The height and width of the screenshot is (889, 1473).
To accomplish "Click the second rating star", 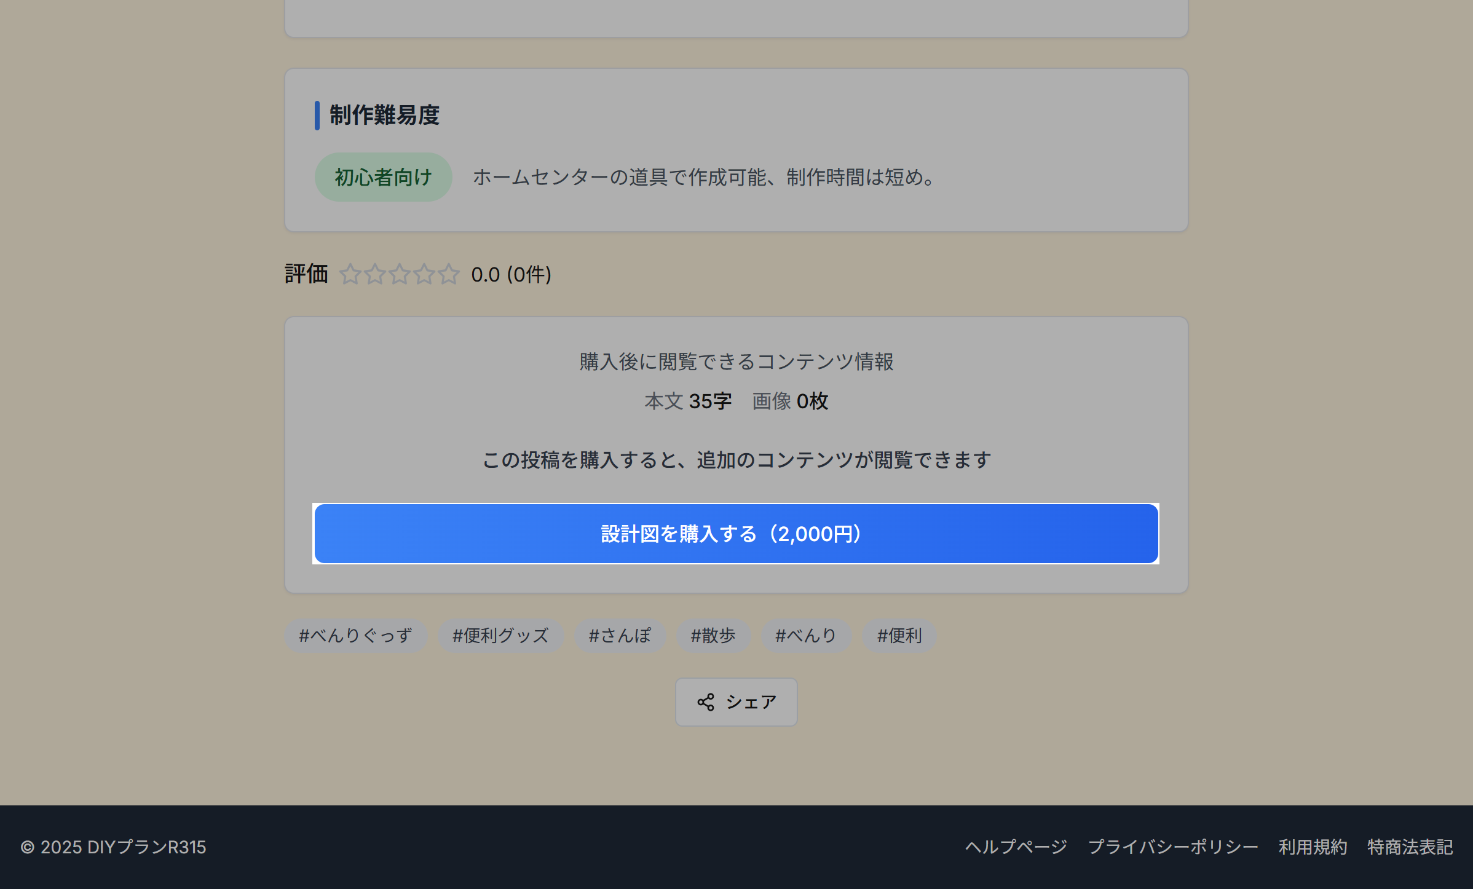I will (375, 274).
